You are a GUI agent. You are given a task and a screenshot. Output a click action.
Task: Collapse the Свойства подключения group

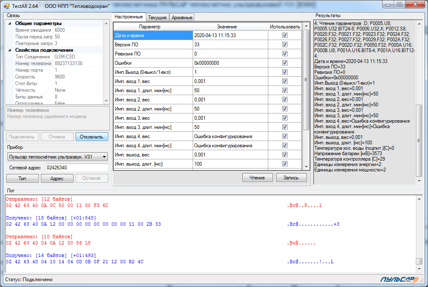pos(10,50)
